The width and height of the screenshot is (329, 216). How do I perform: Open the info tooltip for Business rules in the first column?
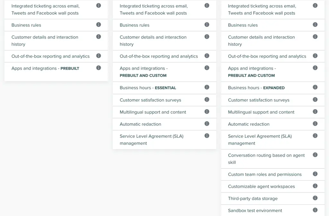pos(99,25)
